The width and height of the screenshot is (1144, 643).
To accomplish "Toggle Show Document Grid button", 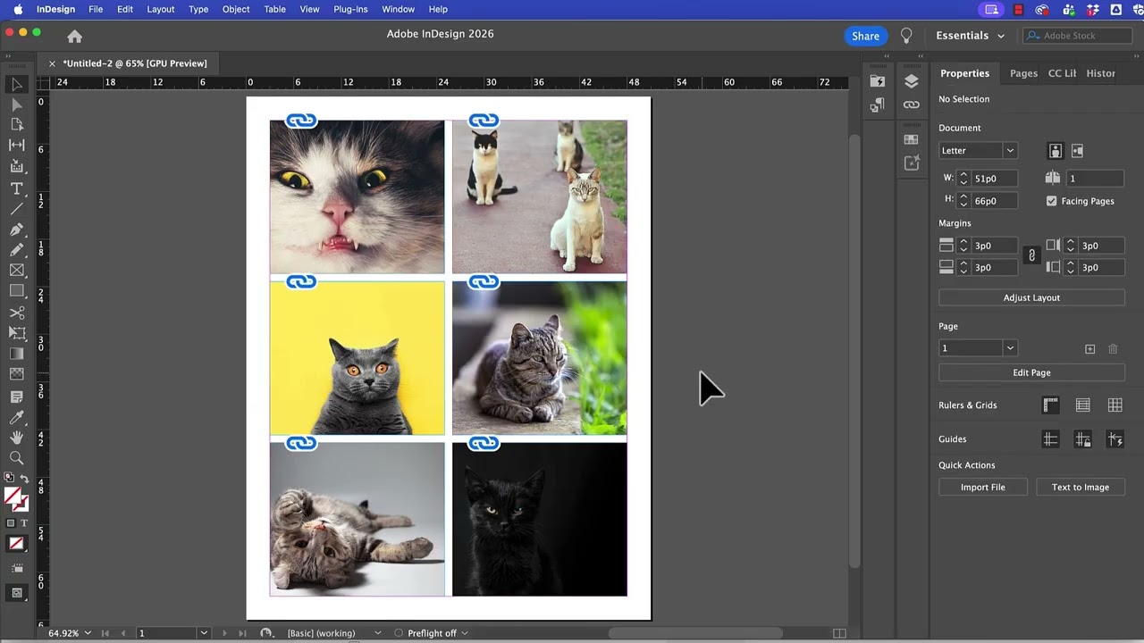I will [x=1115, y=405].
